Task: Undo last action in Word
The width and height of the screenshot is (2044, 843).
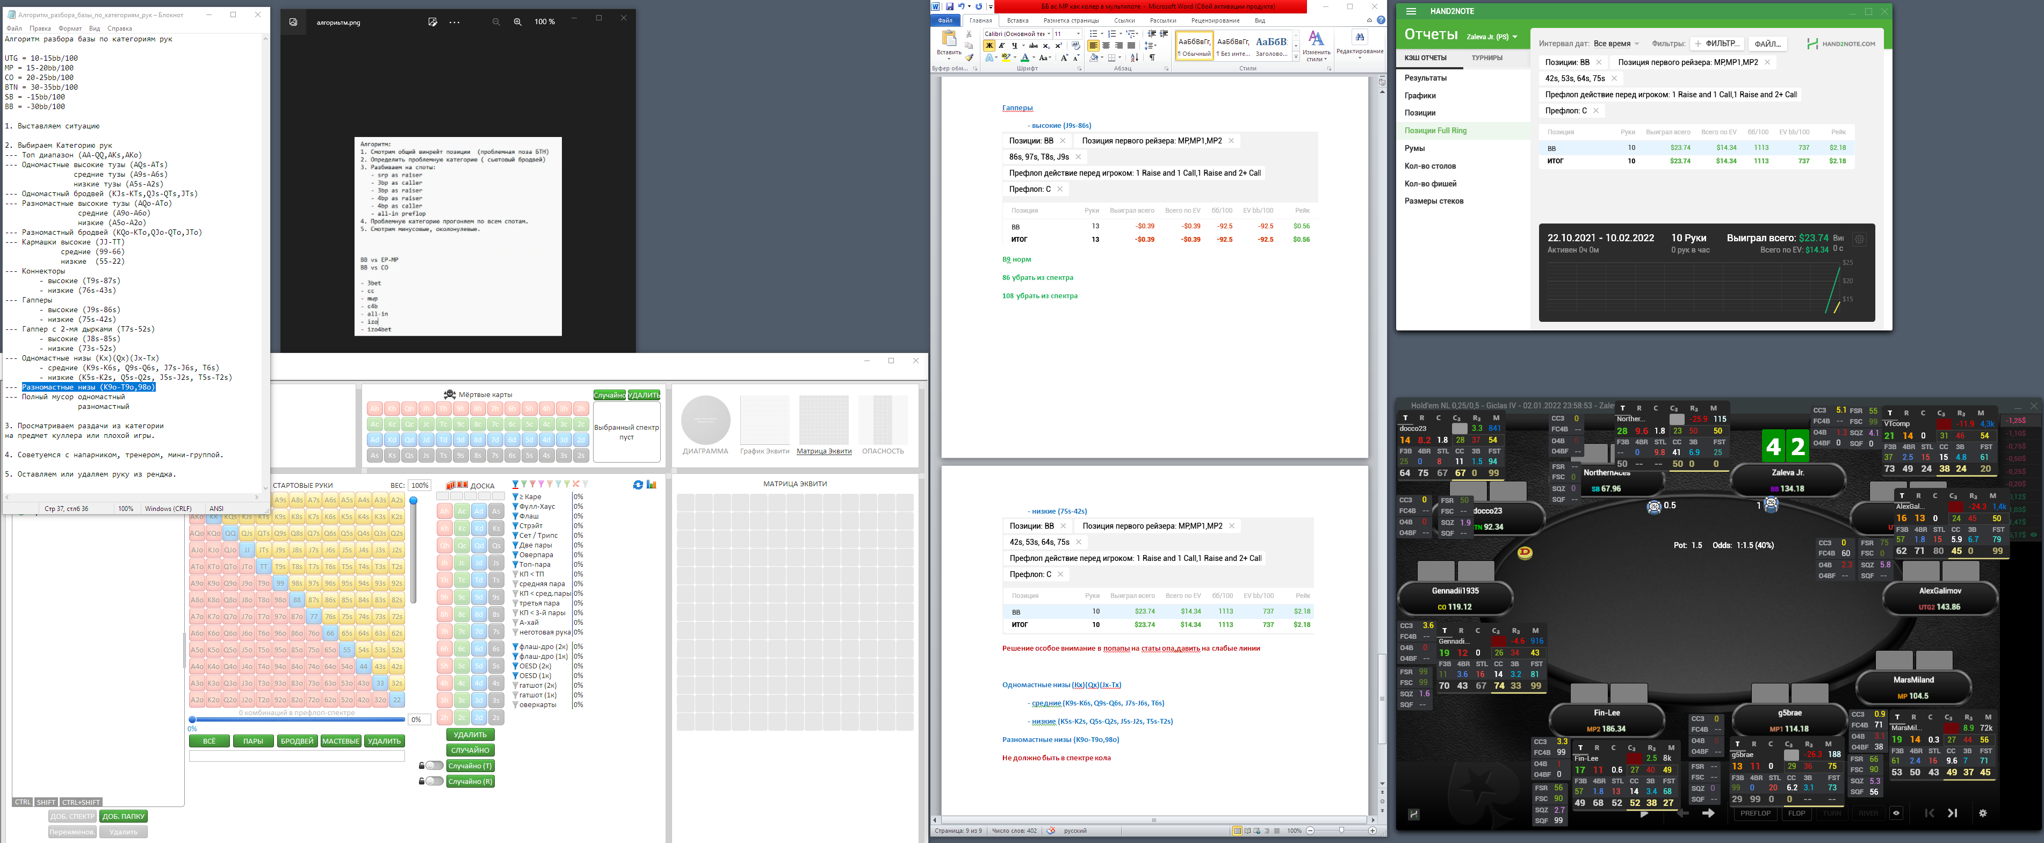Action: (x=961, y=6)
